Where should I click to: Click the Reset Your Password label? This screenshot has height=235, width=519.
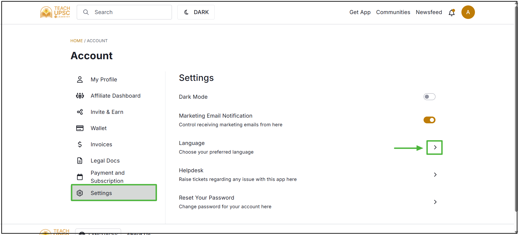click(207, 198)
